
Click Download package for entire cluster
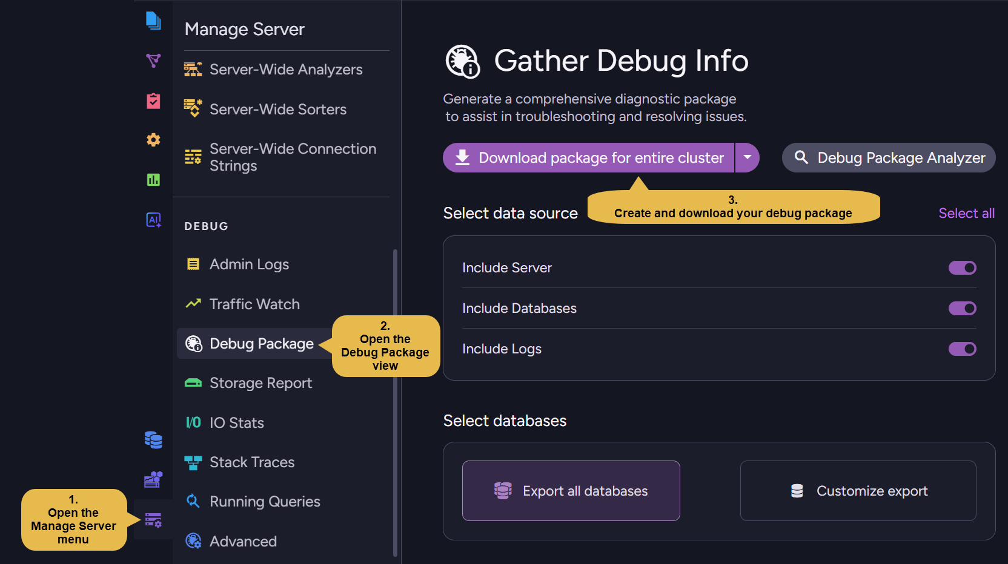tap(588, 157)
